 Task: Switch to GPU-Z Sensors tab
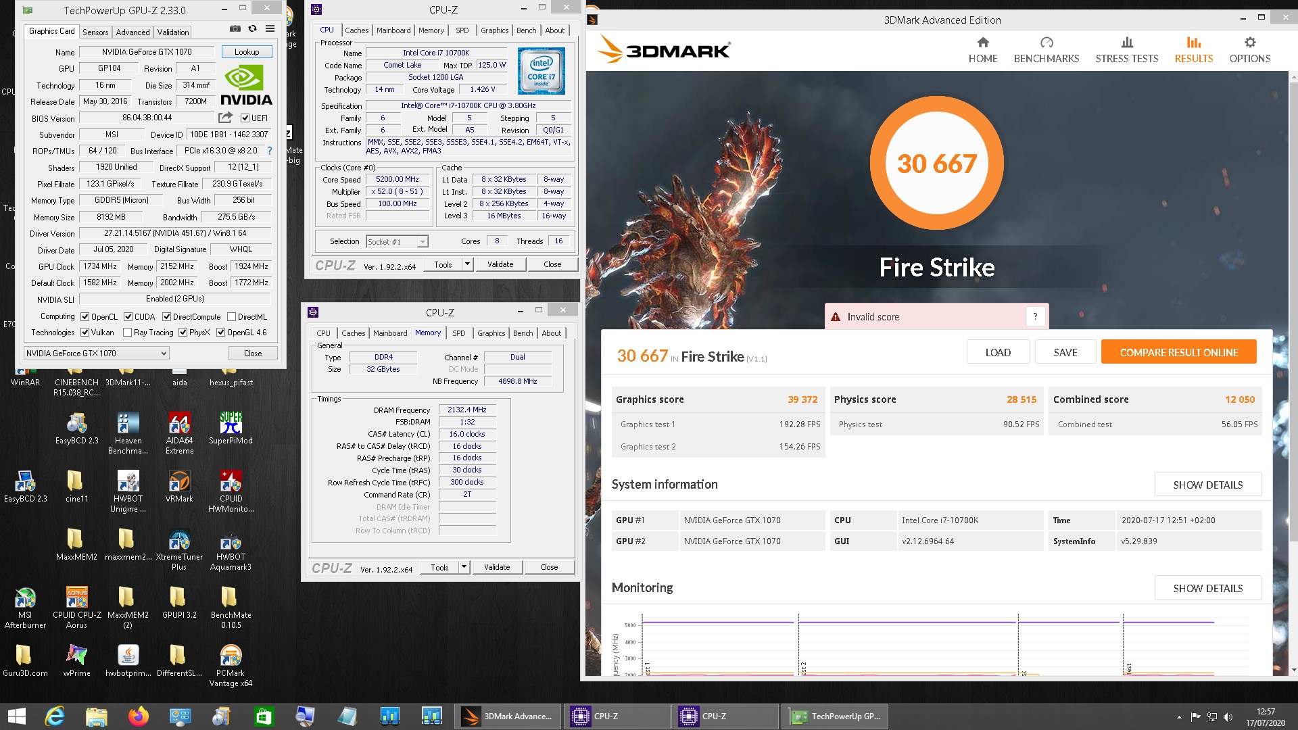[95, 32]
